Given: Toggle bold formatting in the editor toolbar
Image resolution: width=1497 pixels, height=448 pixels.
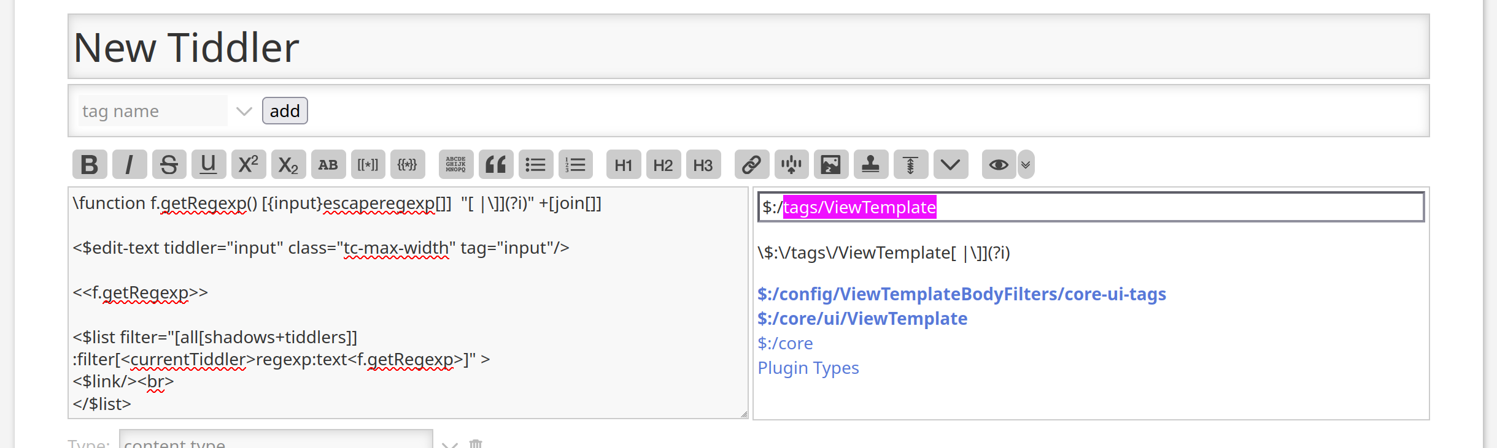Looking at the screenshot, I should point(90,165).
